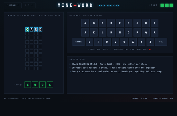Click the MINE-WORD title logo
The height and width of the screenshot is (116, 177).
pos(75,5)
